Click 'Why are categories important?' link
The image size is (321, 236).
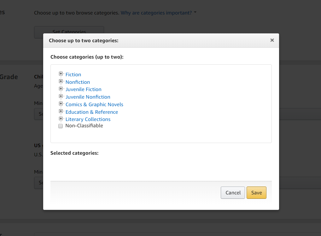coord(156,13)
